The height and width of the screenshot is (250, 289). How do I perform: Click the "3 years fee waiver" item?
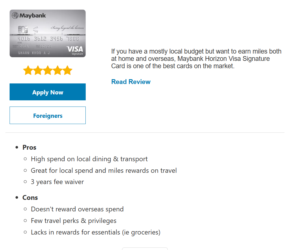click(x=57, y=182)
